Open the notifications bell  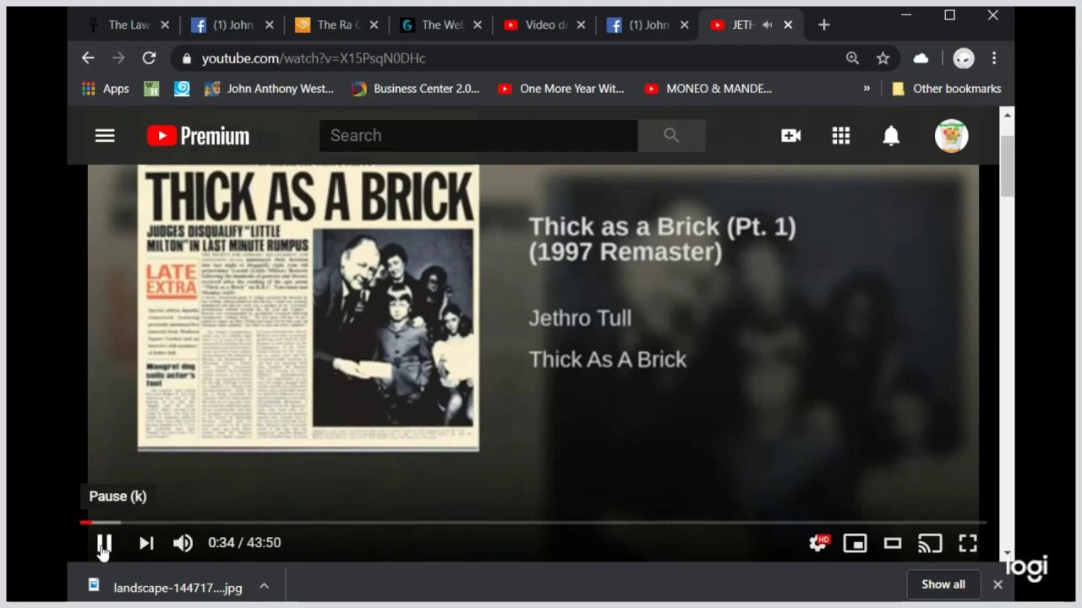tap(891, 136)
